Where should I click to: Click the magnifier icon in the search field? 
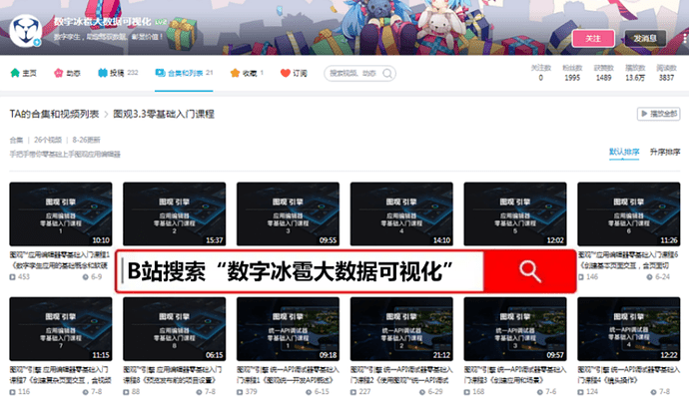click(387, 73)
